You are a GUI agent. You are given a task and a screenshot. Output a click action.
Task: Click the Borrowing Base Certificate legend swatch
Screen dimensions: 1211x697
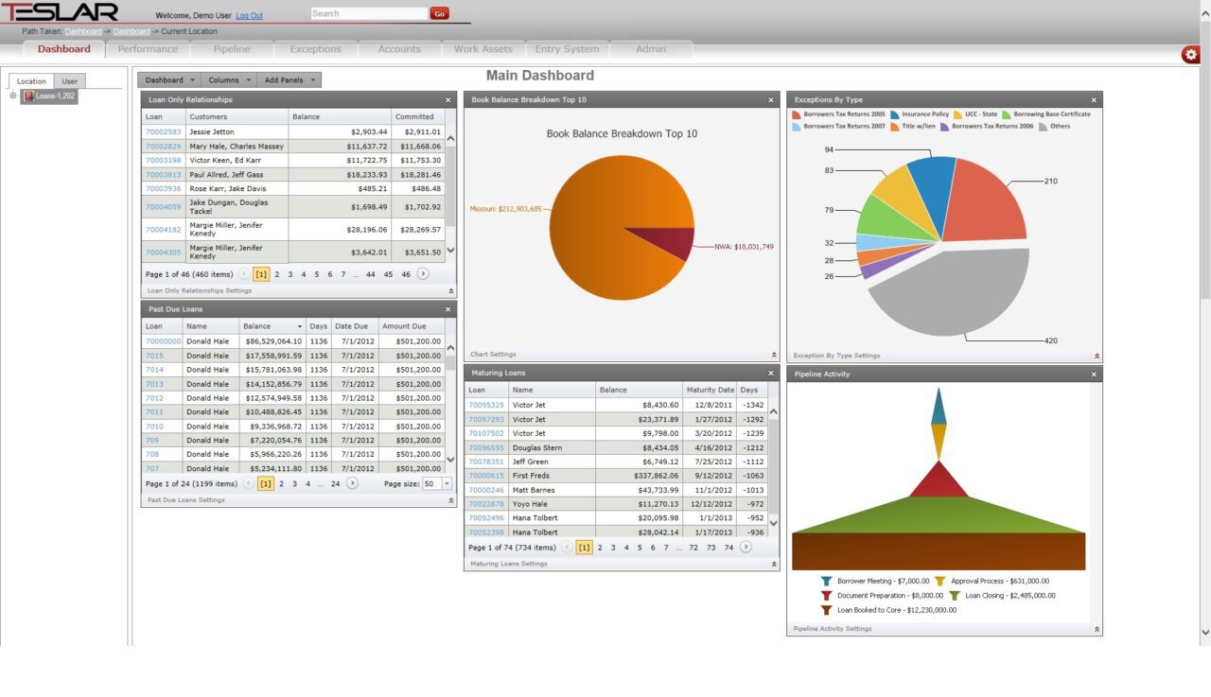[1007, 114]
